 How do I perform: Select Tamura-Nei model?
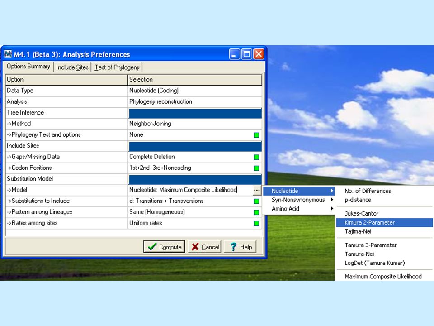click(x=359, y=254)
